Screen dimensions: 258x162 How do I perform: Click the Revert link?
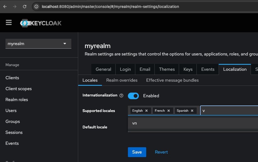click(x=161, y=152)
